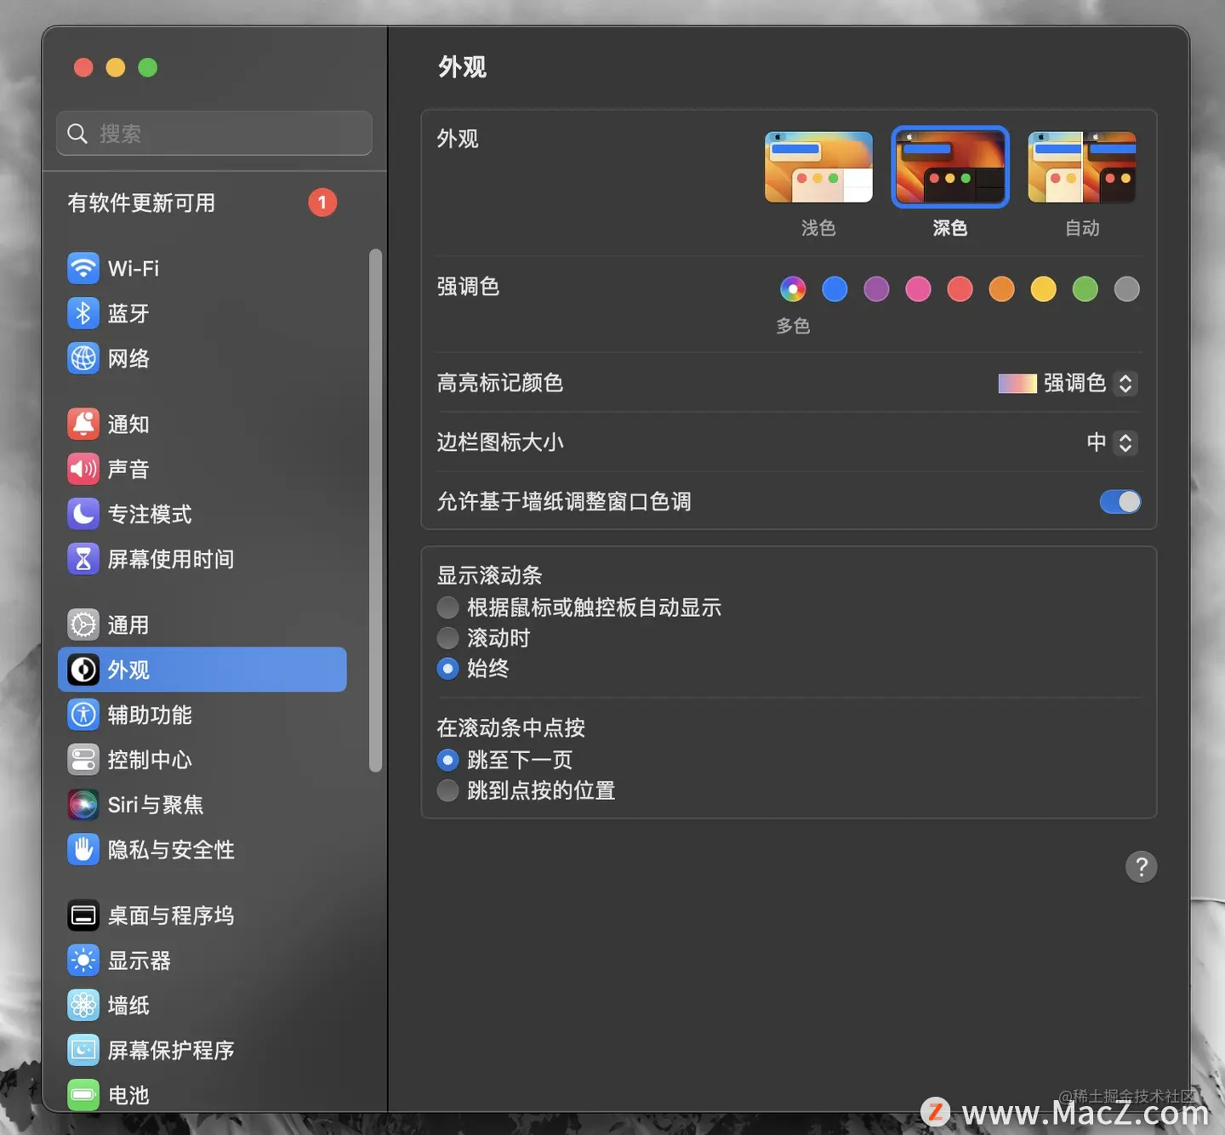Open 有软件更新可用 notice
1225x1135 pixels.
pos(202,202)
